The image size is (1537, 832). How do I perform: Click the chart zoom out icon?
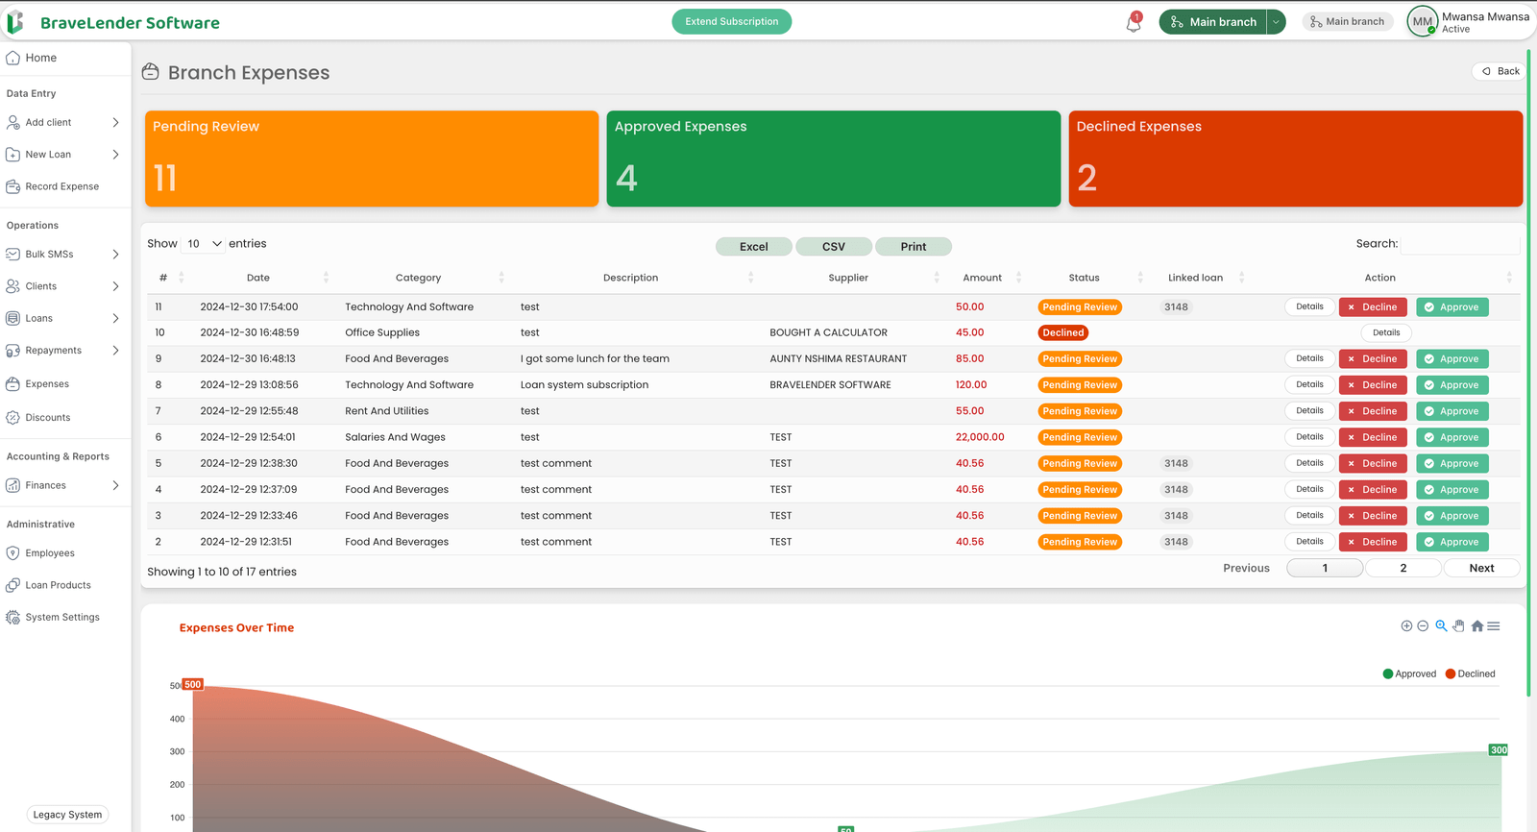click(x=1423, y=626)
